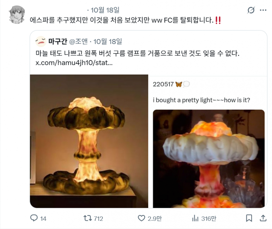Click the Grok slashed-circle icon
The width and height of the screenshot is (272, 229).
(x=251, y=10)
